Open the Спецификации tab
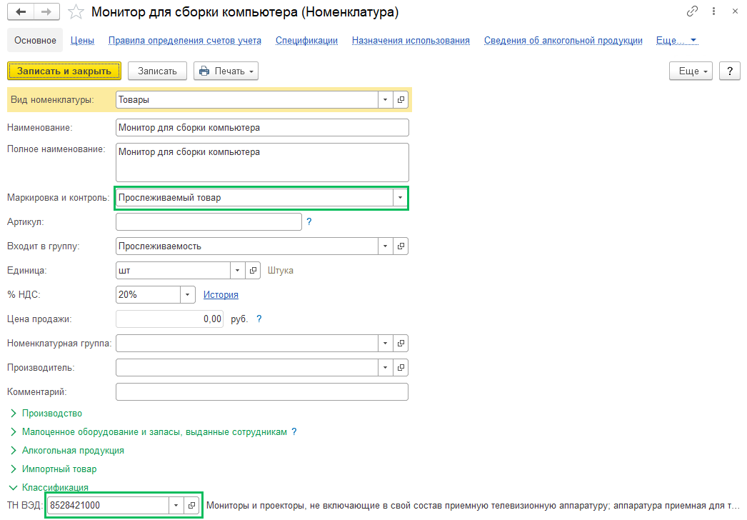This screenshot has height=520, width=747. [307, 41]
